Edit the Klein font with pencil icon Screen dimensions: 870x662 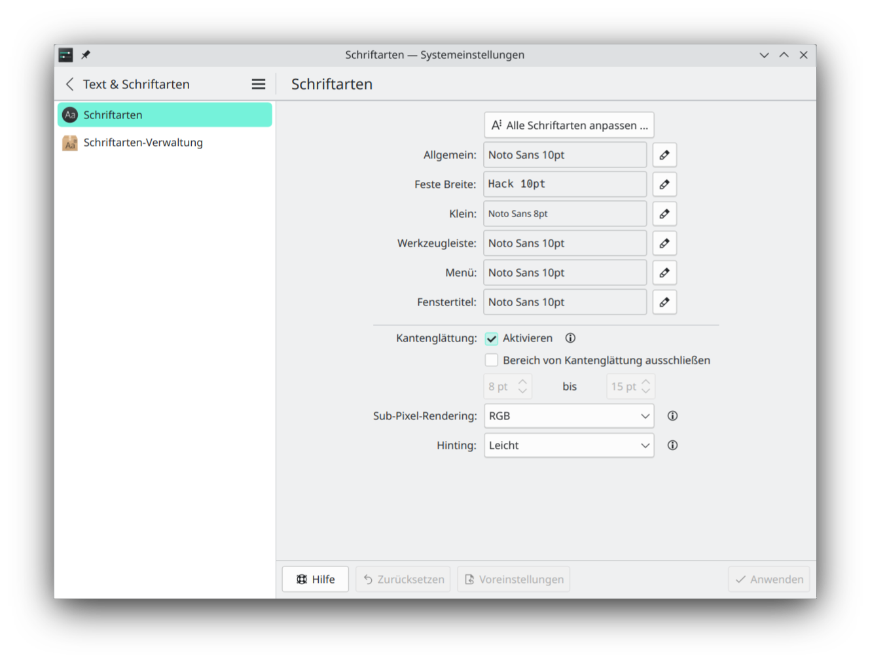coord(664,214)
